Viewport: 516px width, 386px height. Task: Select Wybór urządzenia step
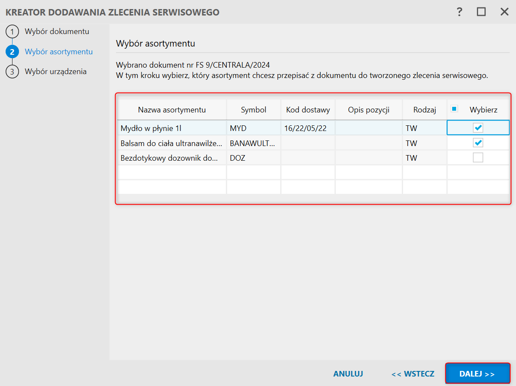(x=56, y=72)
